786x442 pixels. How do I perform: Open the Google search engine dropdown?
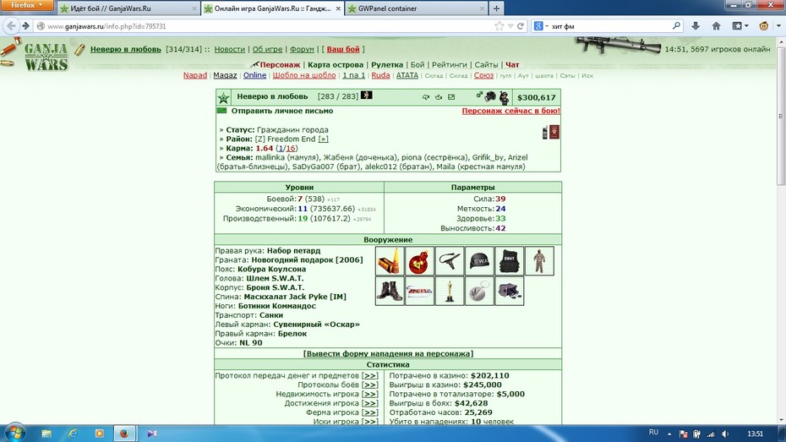tap(542, 26)
